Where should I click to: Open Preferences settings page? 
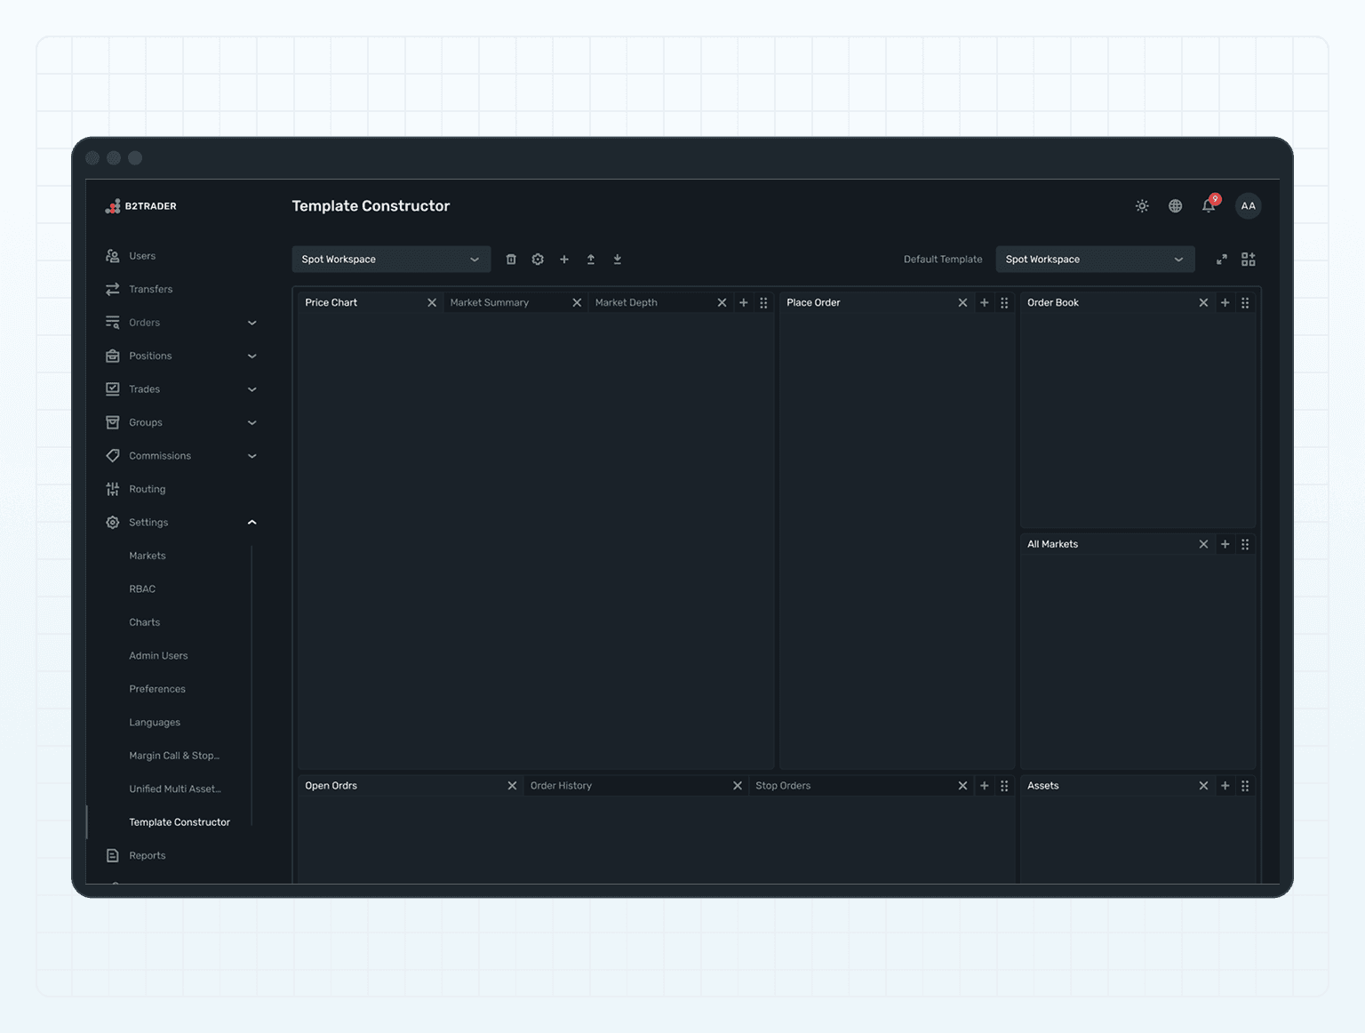tap(157, 690)
